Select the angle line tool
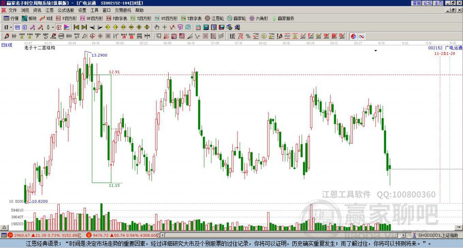The width and height of the screenshot is (463, 248). [190, 36]
